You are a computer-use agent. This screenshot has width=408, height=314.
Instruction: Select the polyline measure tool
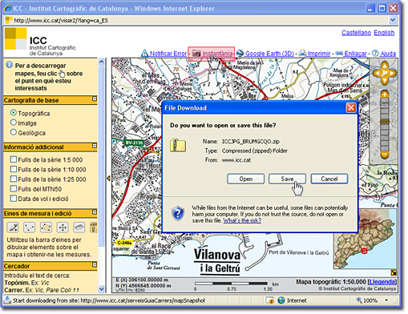pyautogui.click(x=29, y=227)
